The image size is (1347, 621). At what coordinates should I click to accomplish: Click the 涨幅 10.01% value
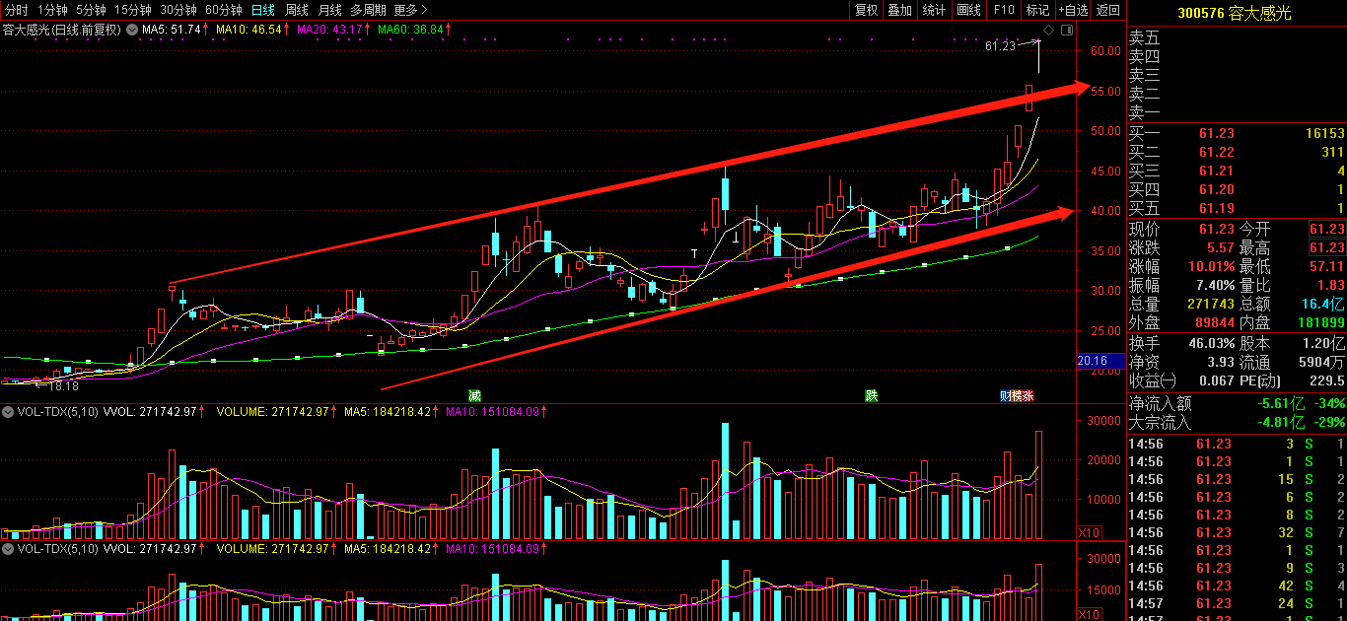point(1210,266)
